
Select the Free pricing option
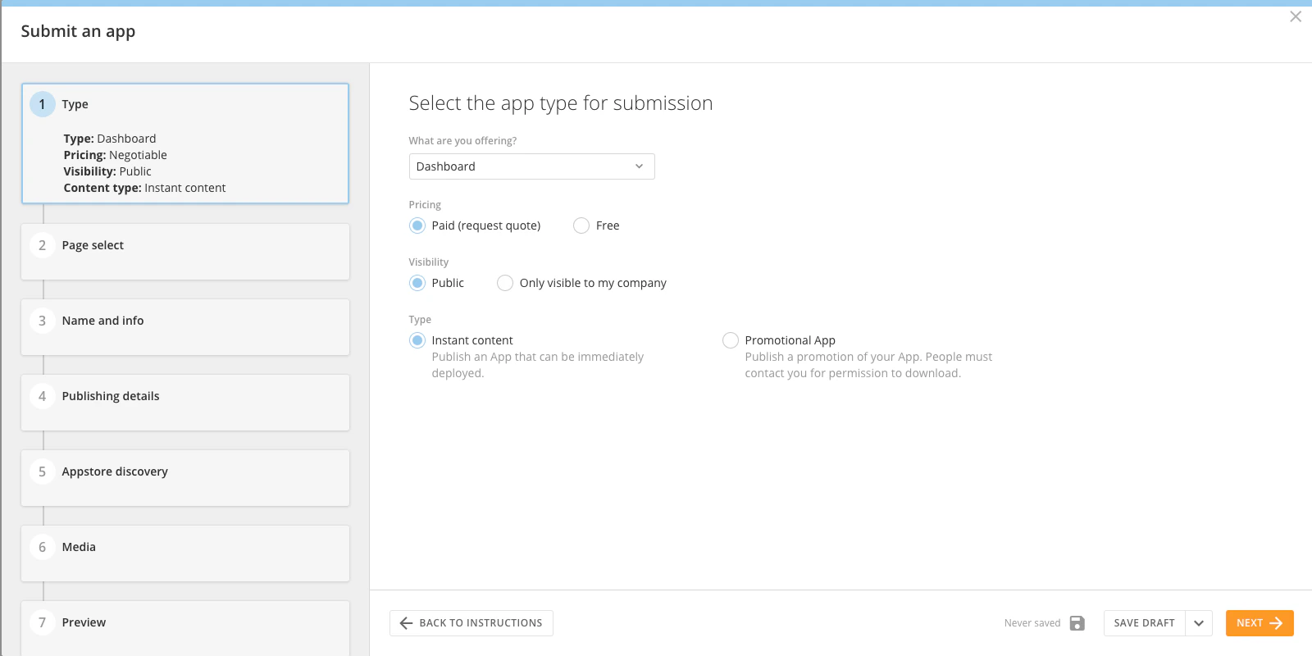[581, 225]
